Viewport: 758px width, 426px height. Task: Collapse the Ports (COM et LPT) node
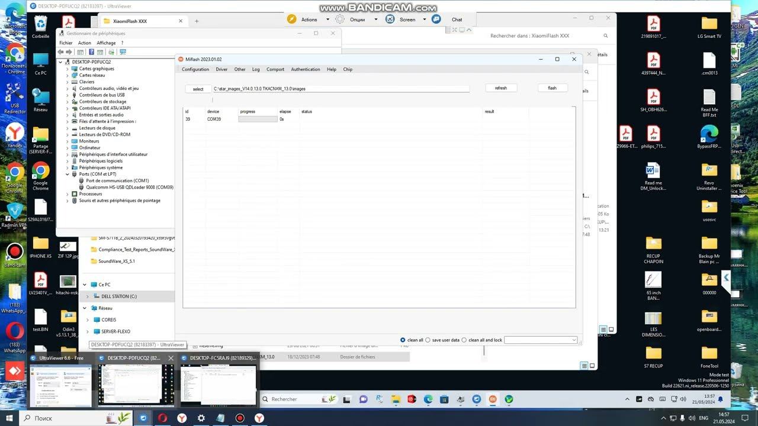(x=67, y=174)
